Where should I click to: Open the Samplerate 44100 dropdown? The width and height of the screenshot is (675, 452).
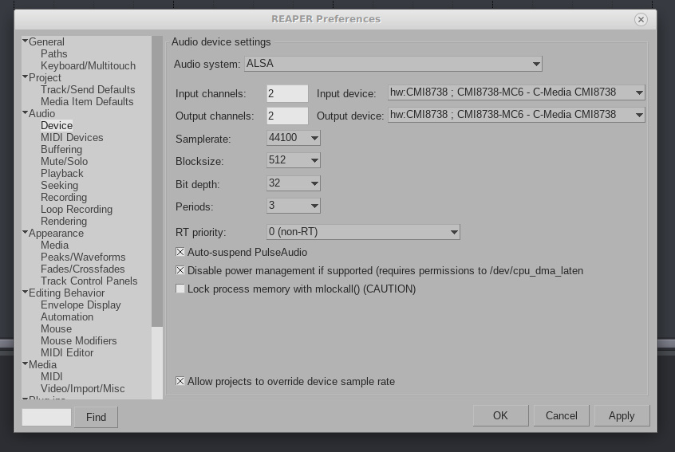tap(293, 138)
